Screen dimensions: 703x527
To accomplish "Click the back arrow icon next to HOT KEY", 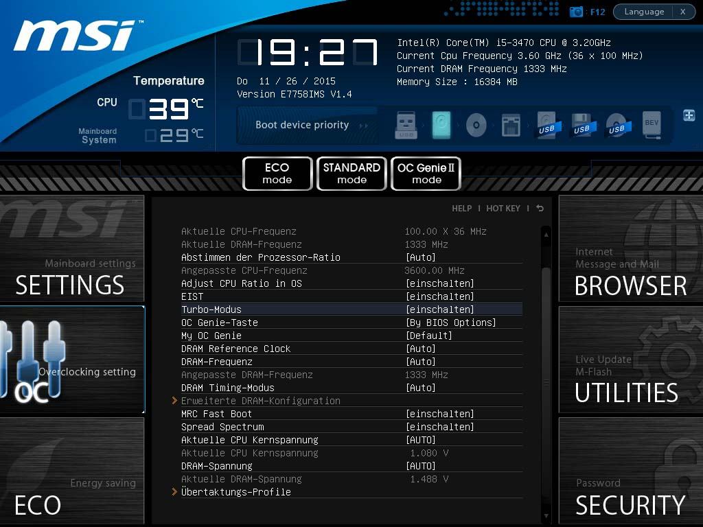I will tap(540, 209).
